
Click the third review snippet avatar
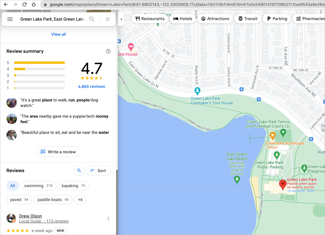point(12,135)
